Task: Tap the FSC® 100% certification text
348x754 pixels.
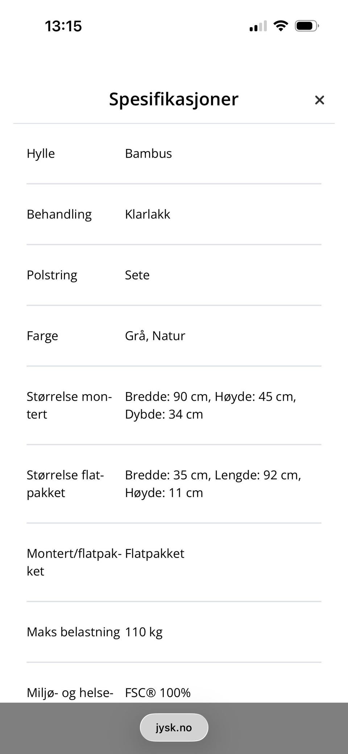Action: pyautogui.click(x=157, y=692)
